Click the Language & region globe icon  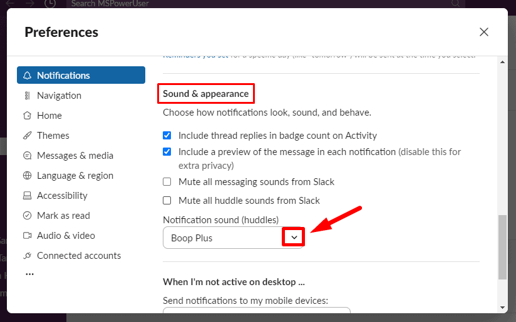[x=28, y=176]
